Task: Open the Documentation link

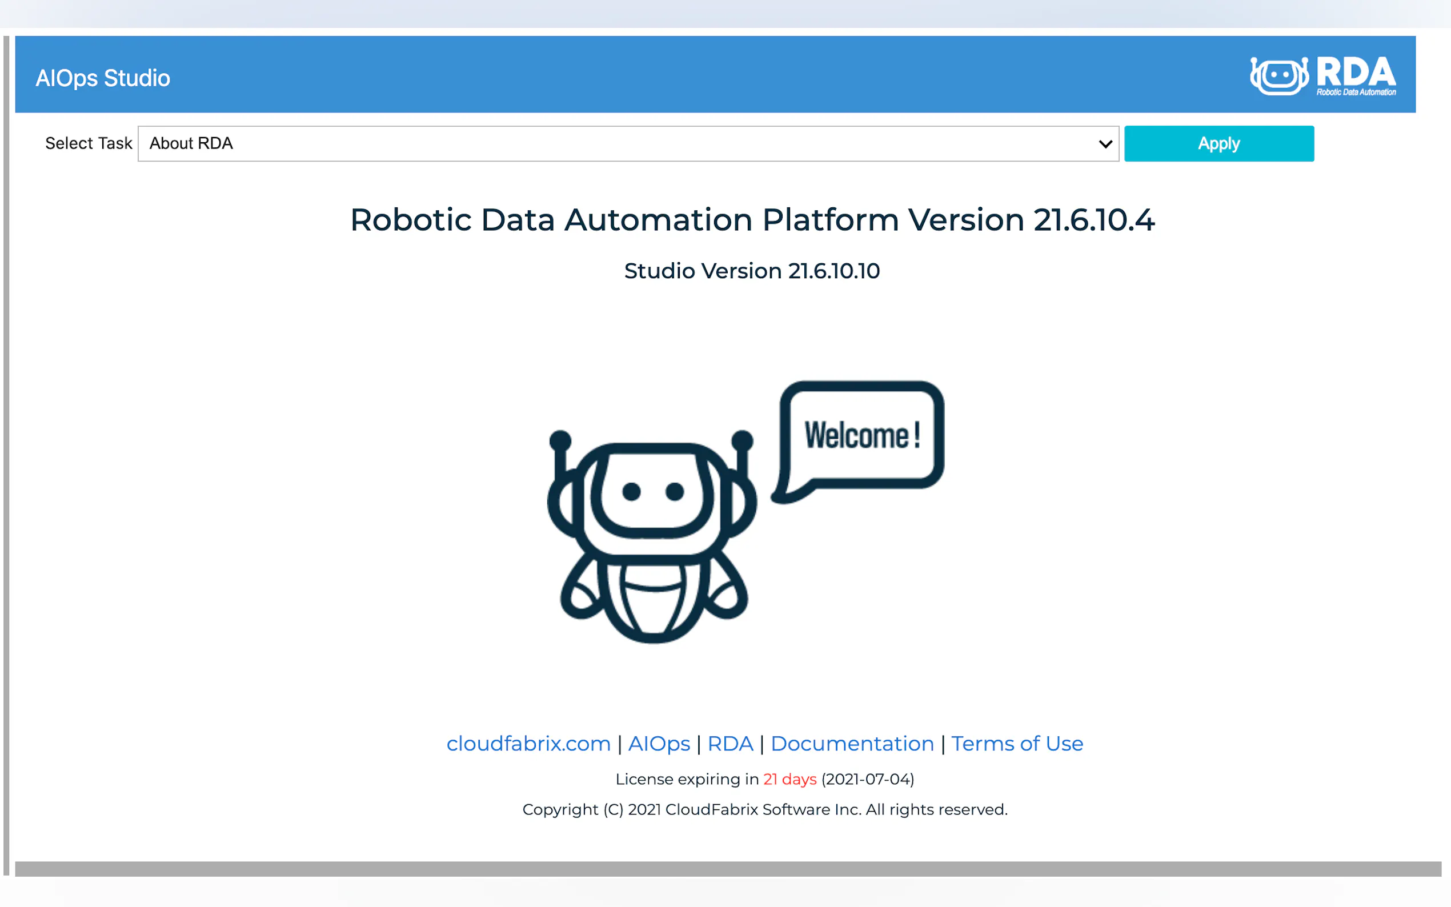Action: tap(852, 744)
